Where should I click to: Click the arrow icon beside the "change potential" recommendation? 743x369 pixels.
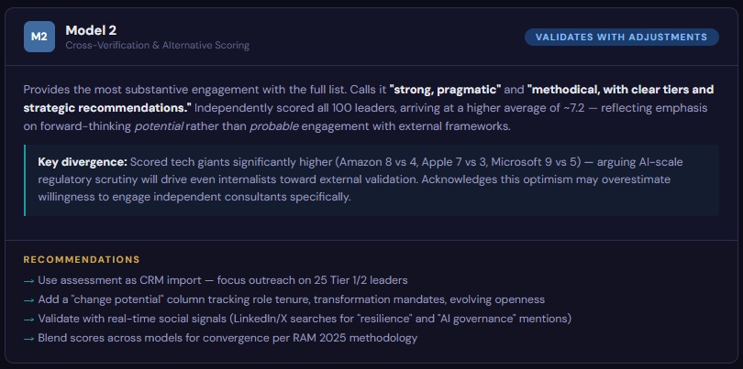pyautogui.click(x=29, y=298)
